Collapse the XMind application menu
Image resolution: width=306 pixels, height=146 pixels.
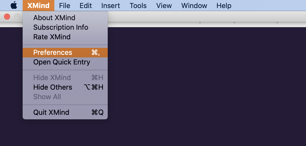pos(38,6)
